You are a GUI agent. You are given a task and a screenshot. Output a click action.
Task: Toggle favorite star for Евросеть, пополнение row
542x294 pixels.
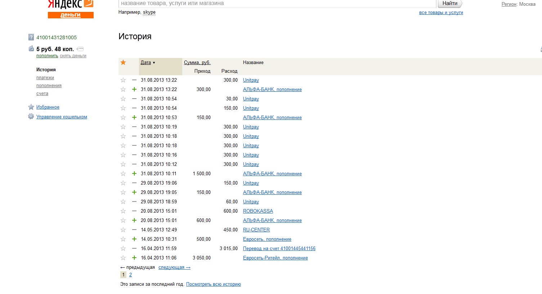click(x=123, y=239)
